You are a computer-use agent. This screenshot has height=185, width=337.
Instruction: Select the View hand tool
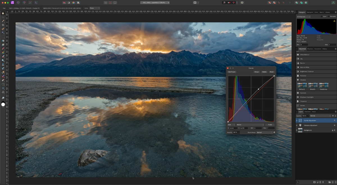(3, 13)
